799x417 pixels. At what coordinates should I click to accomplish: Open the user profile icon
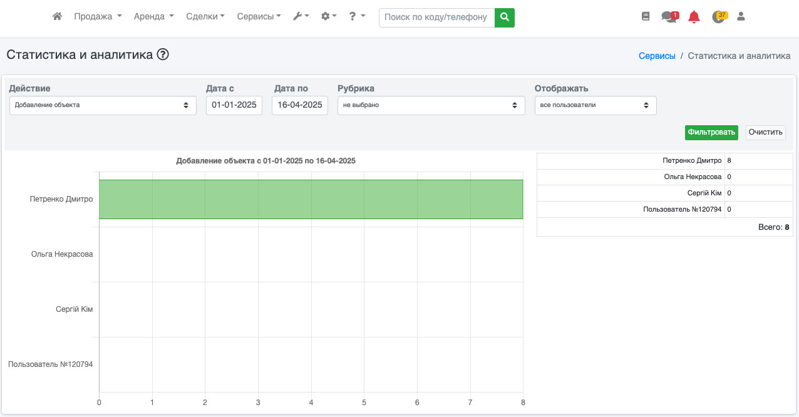point(741,17)
